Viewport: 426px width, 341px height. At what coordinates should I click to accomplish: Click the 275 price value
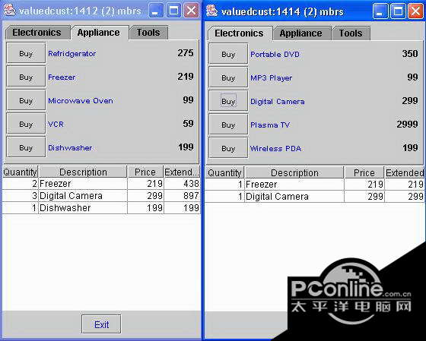click(x=186, y=52)
